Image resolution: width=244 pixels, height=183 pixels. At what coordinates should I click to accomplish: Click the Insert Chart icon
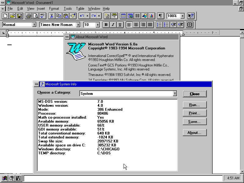click(x=151, y=16)
